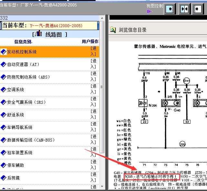Select 数据传输总线（CAN-BUS） entry

[31, 140]
